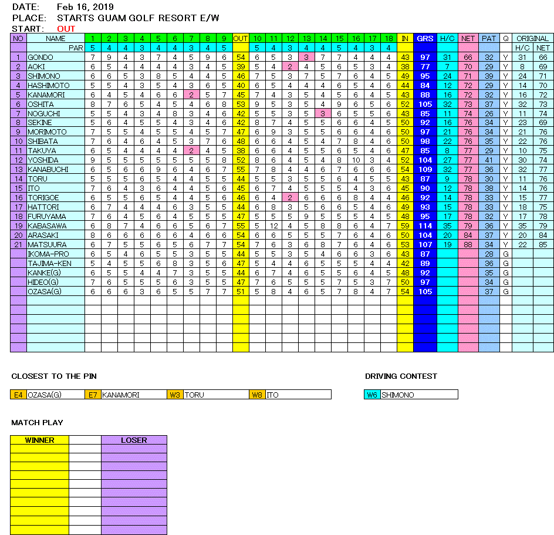The width and height of the screenshot is (554, 535).
Task: Click the PAT column header
Action: (x=488, y=38)
